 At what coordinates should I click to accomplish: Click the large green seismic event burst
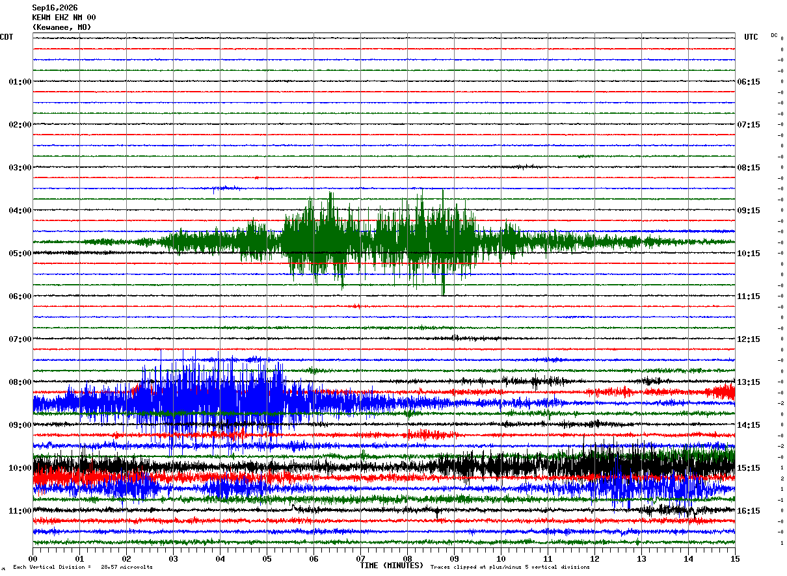(x=384, y=242)
